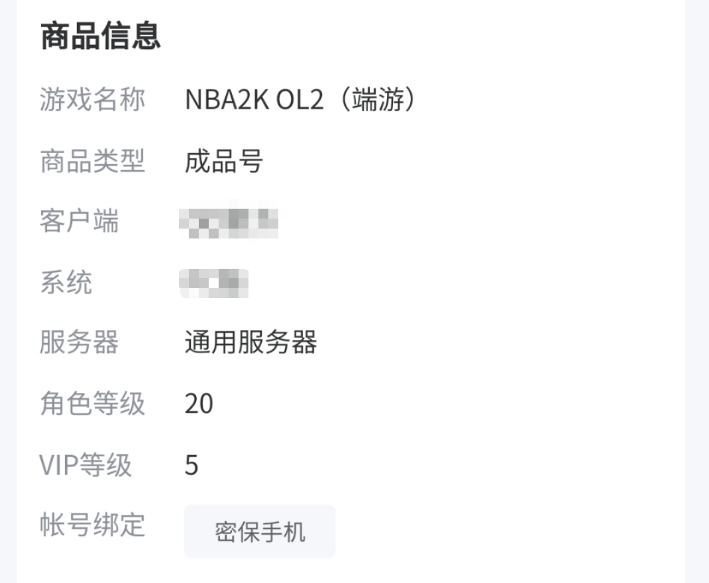Click the 密保手机 binding tag

pyautogui.click(x=260, y=531)
